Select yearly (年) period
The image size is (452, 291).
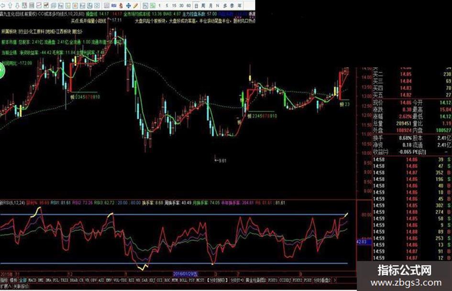click(x=240, y=5)
